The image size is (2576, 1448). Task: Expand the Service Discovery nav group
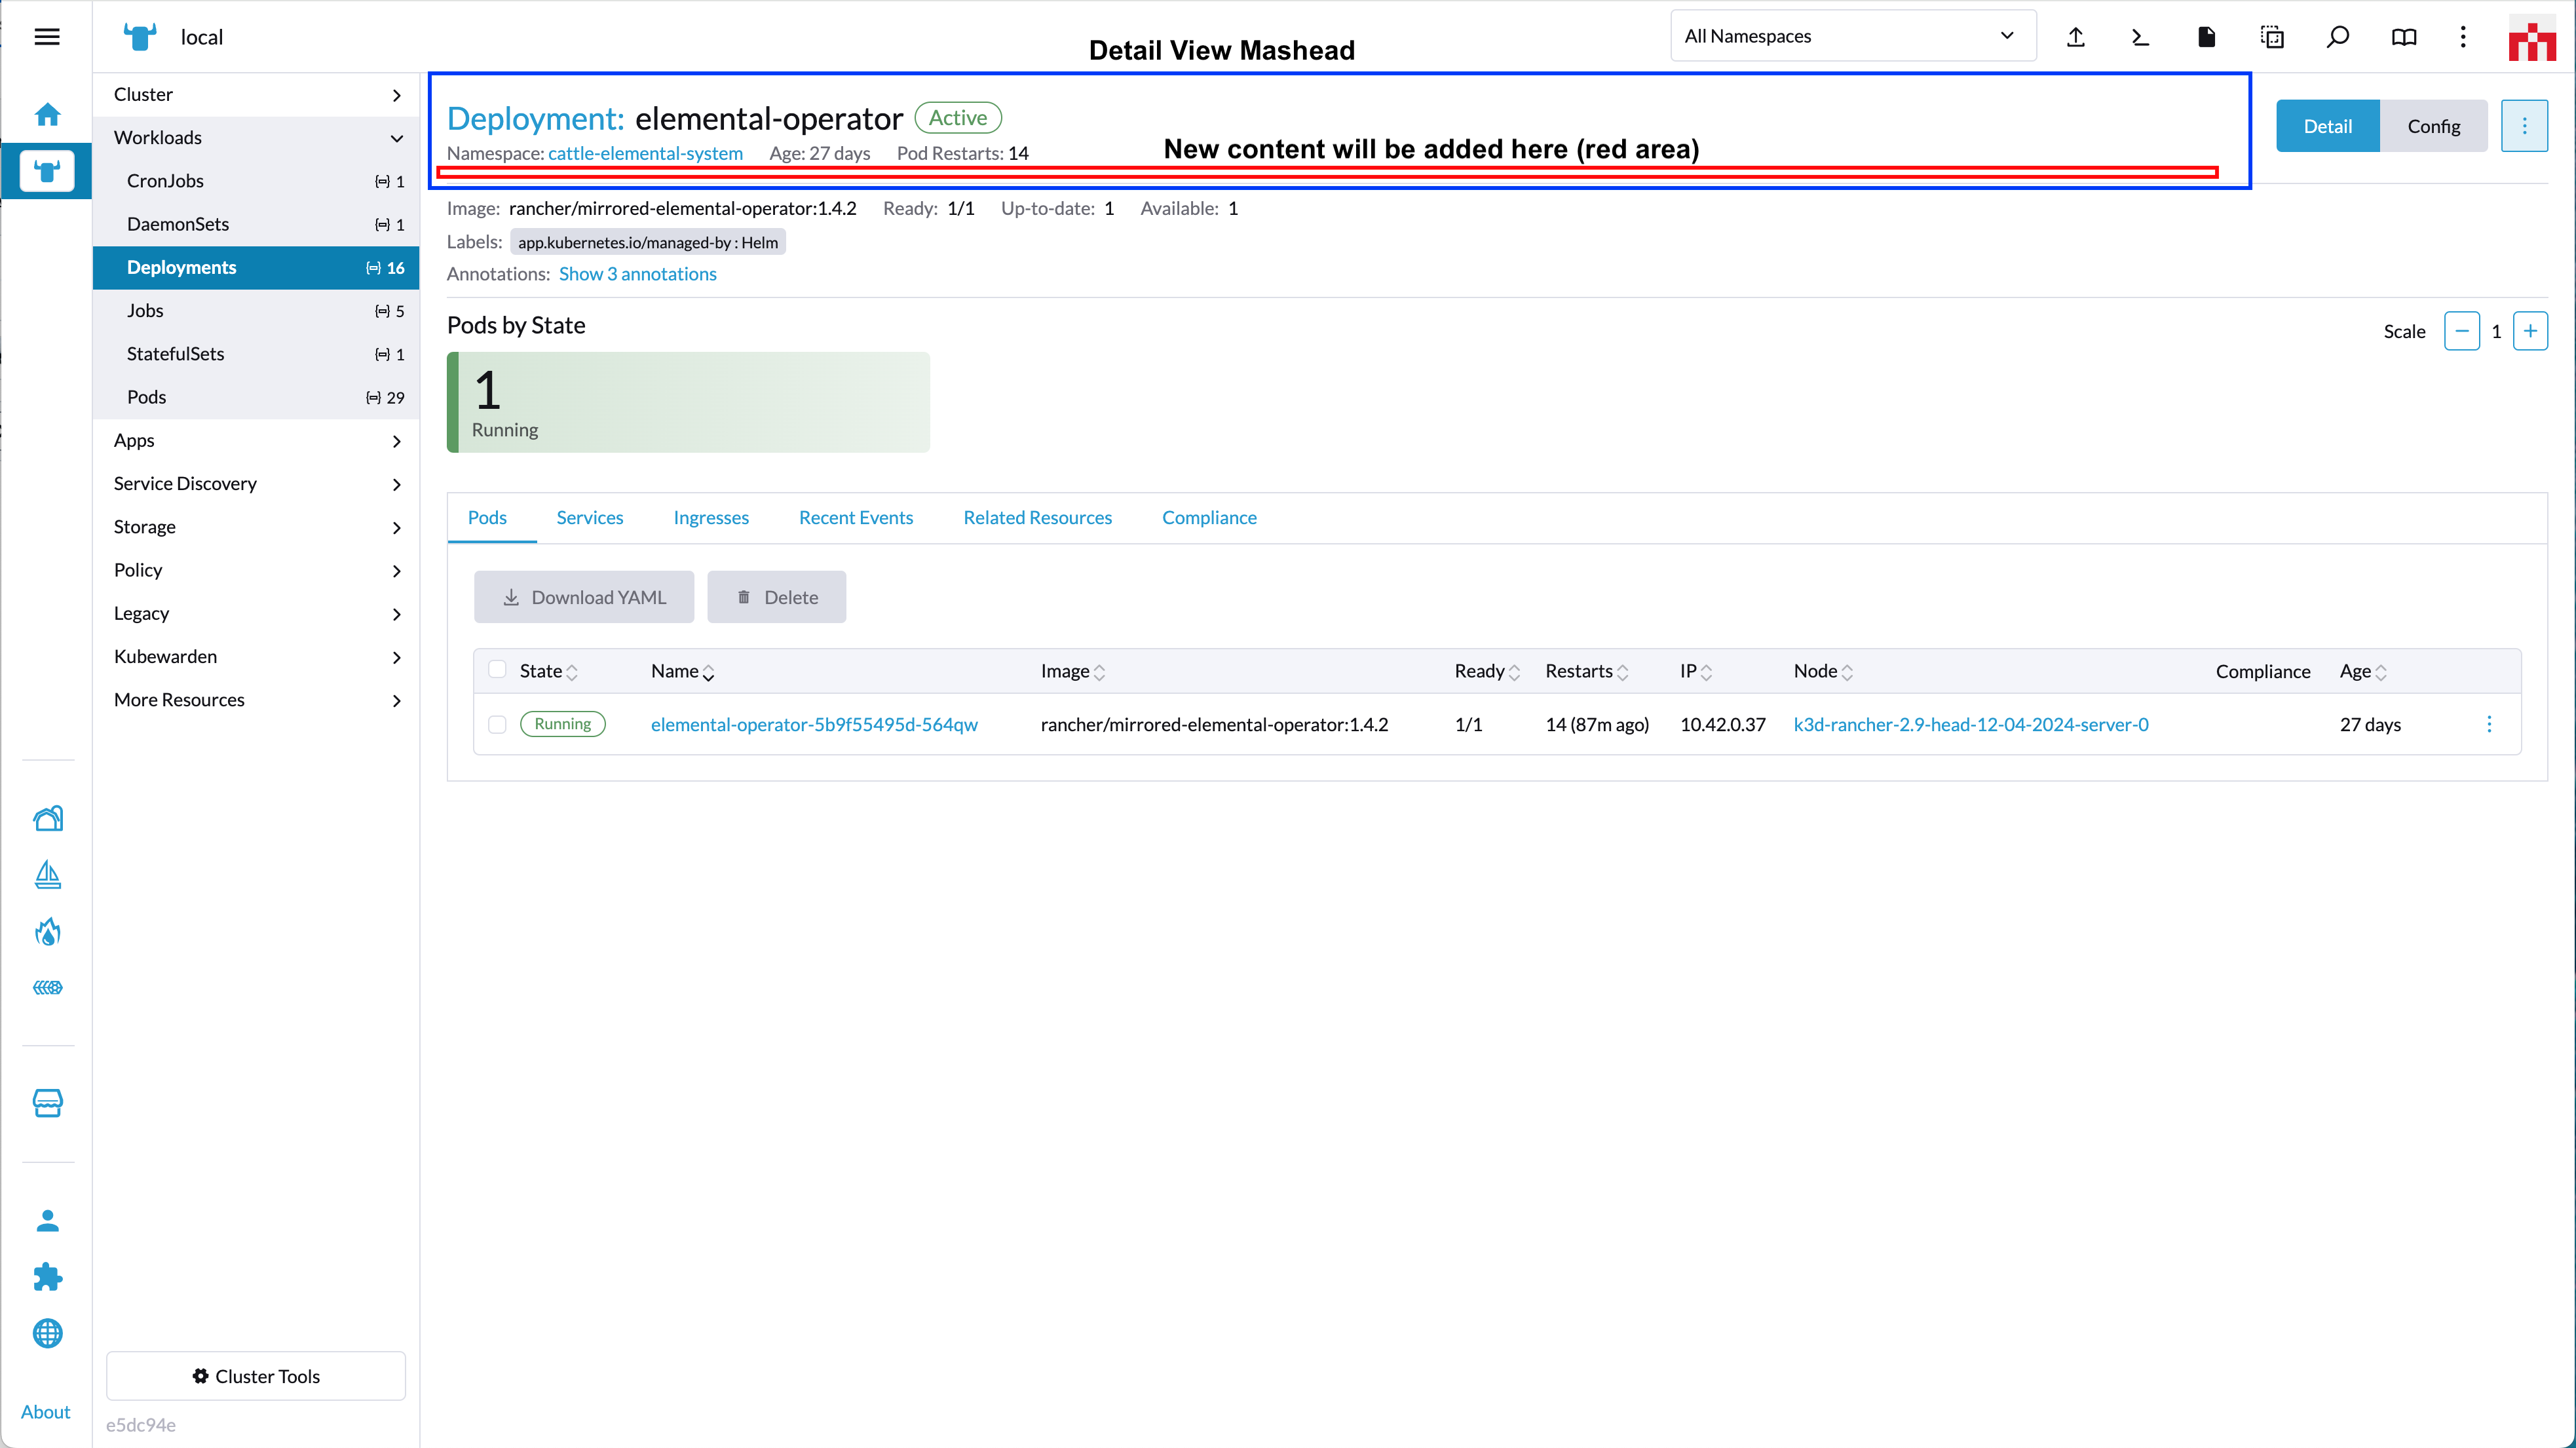pos(256,483)
